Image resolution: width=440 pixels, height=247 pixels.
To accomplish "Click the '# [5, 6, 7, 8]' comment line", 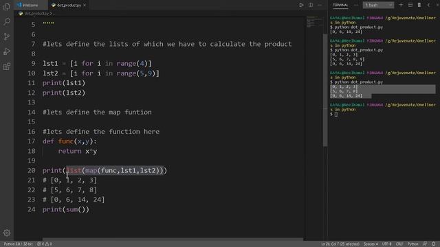I will point(69,190).
